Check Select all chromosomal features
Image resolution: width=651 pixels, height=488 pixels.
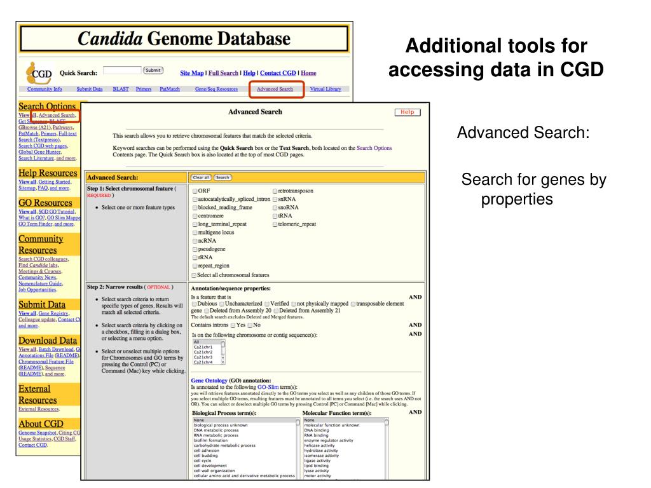click(x=194, y=275)
